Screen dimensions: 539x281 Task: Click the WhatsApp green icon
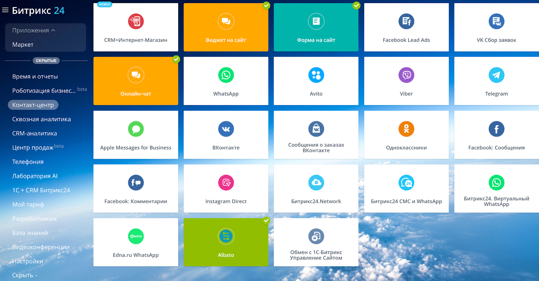[226, 75]
